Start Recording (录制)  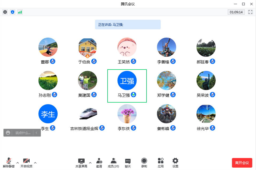144,163
